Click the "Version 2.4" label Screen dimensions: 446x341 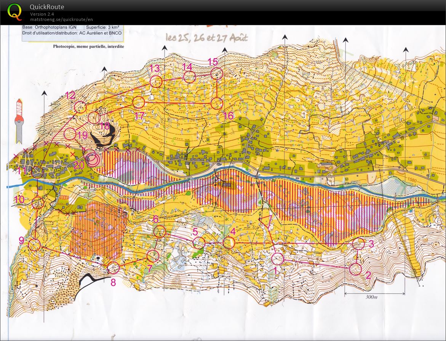42,14
